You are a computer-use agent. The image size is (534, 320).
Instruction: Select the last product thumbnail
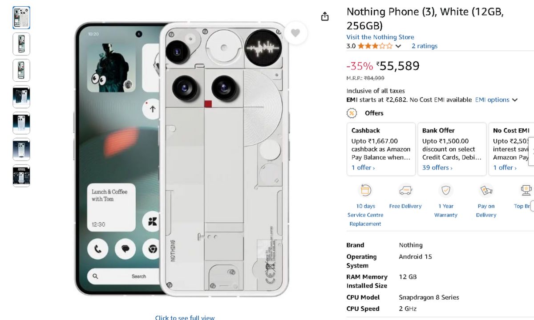21,176
